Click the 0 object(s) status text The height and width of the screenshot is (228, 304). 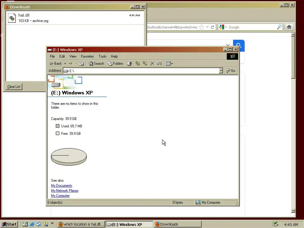click(55, 202)
